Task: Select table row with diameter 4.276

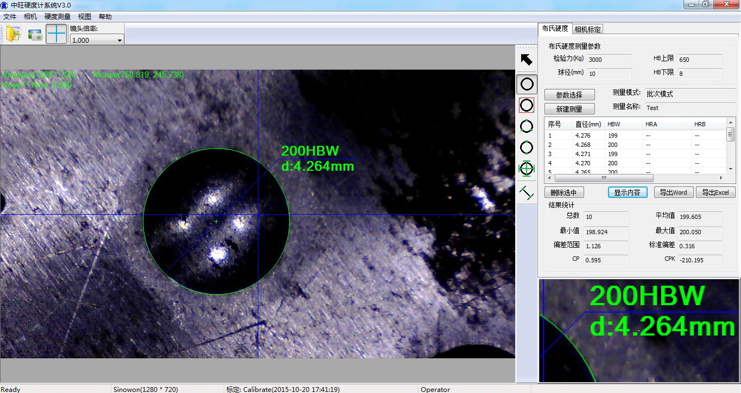Action: [635, 136]
